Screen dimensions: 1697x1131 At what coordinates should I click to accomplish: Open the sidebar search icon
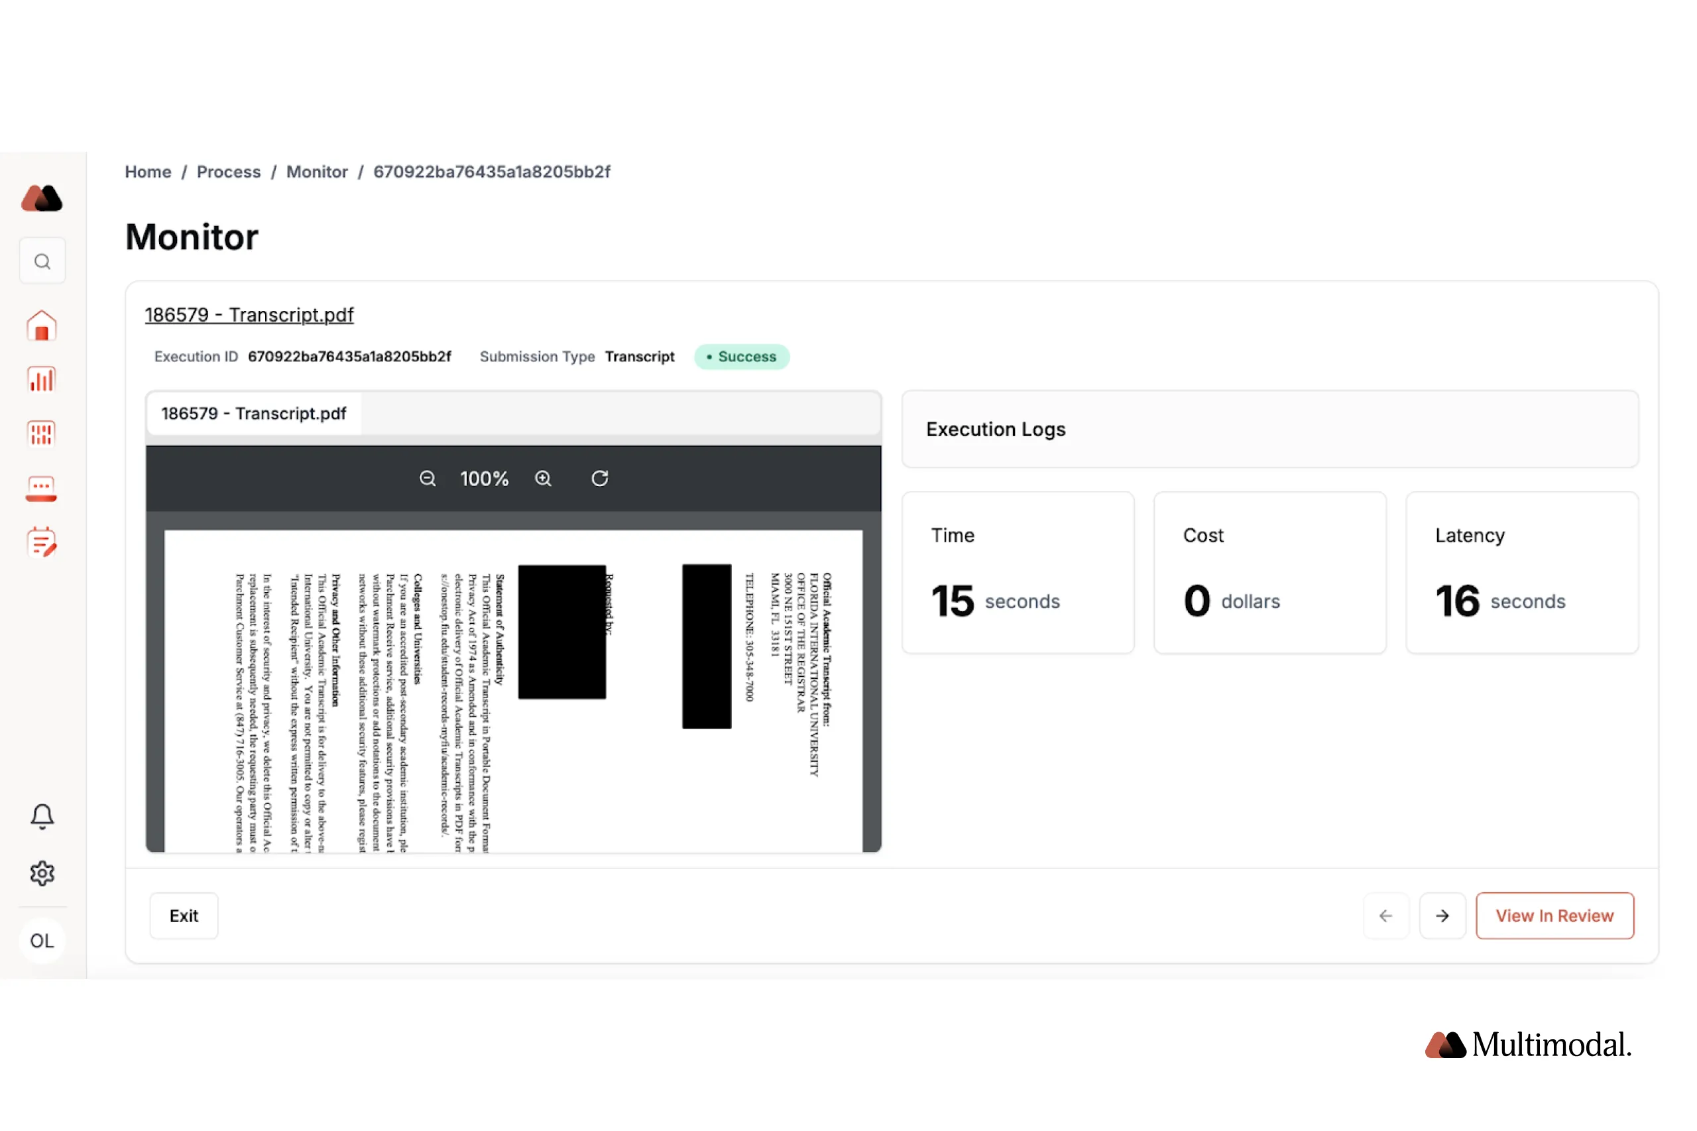(x=42, y=261)
